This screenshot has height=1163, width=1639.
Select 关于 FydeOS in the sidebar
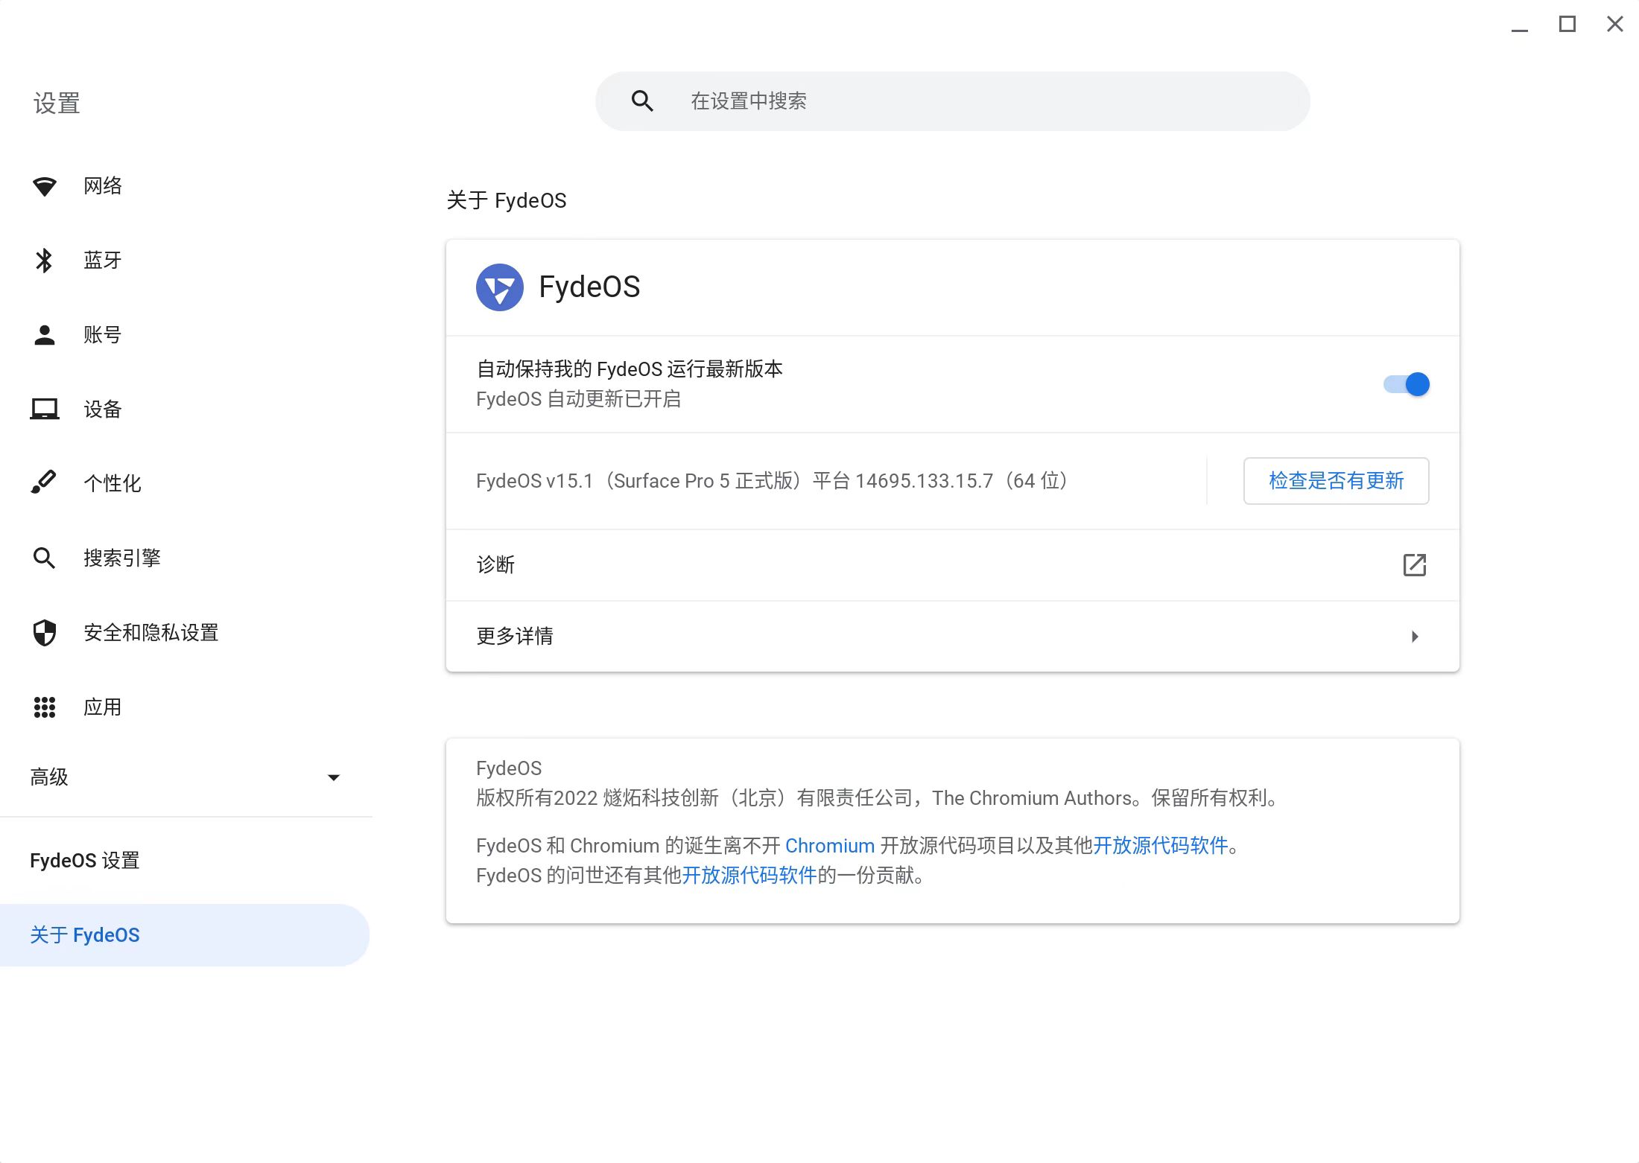[x=85, y=934]
